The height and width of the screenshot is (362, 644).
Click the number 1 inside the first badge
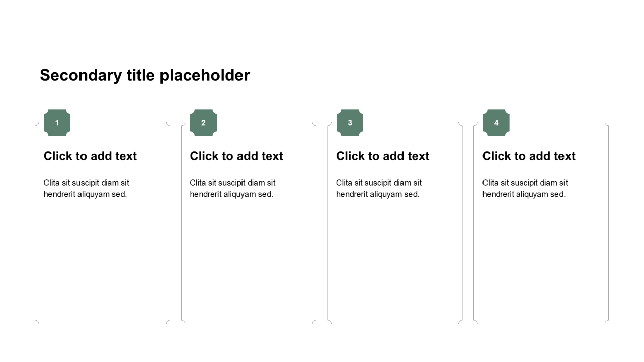(57, 123)
